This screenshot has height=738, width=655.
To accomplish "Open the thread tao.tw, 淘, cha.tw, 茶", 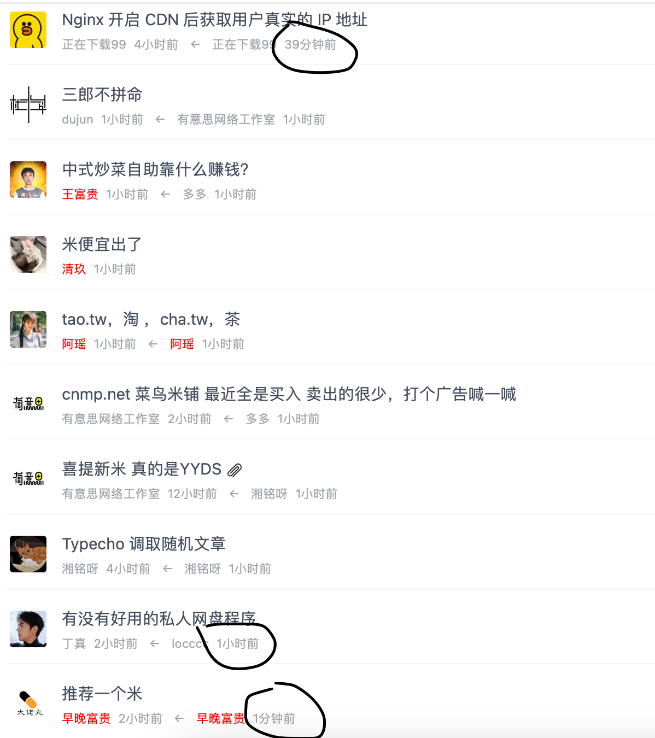I will 151,319.
